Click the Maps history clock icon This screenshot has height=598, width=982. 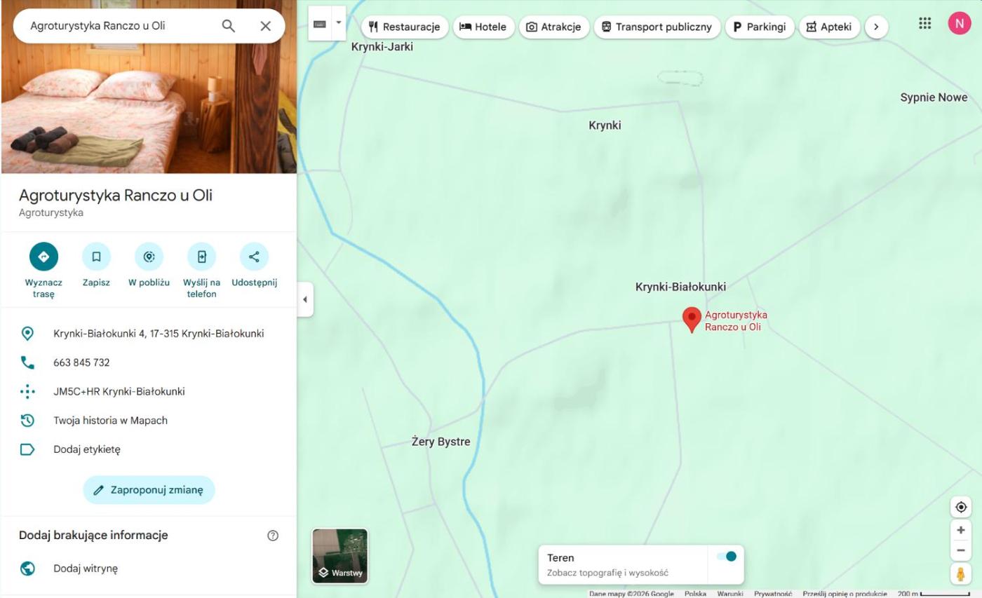coord(27,421)
